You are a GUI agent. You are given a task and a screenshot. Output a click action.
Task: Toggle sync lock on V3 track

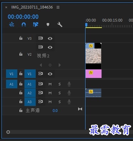tap(41, 38)
